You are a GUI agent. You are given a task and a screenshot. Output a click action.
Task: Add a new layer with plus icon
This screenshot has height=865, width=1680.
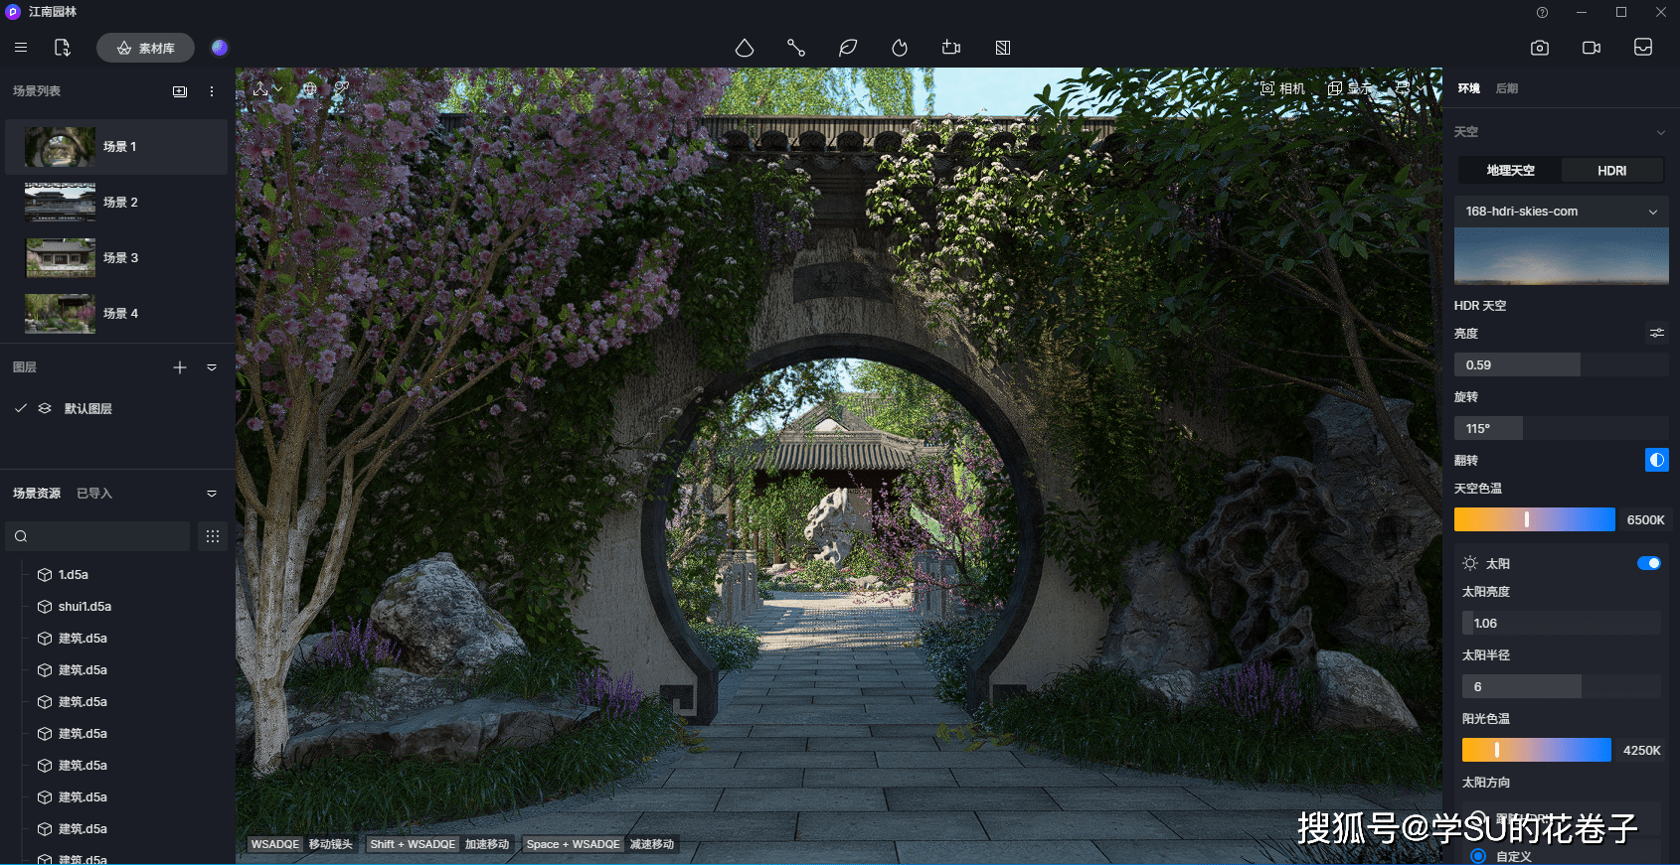coord(180,367)
